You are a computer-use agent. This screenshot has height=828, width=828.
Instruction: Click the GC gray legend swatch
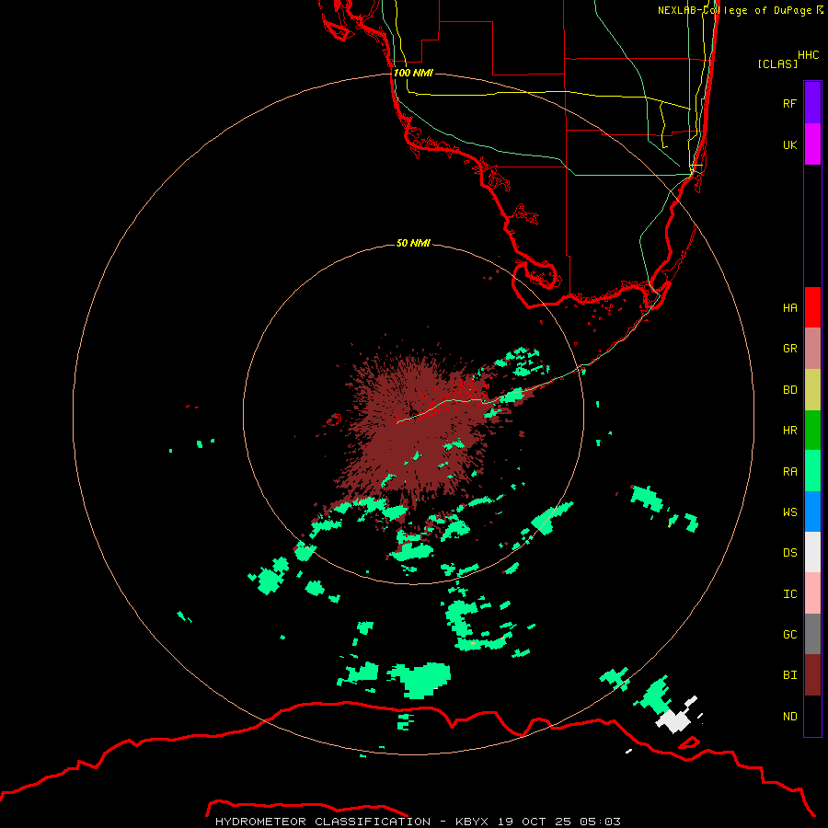click(812, 634)
